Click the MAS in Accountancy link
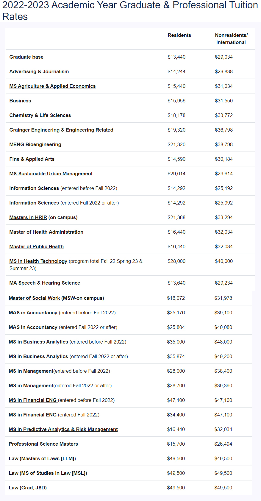Image resolution: width=261 pixels, height=501 pixels. point(33,313)
